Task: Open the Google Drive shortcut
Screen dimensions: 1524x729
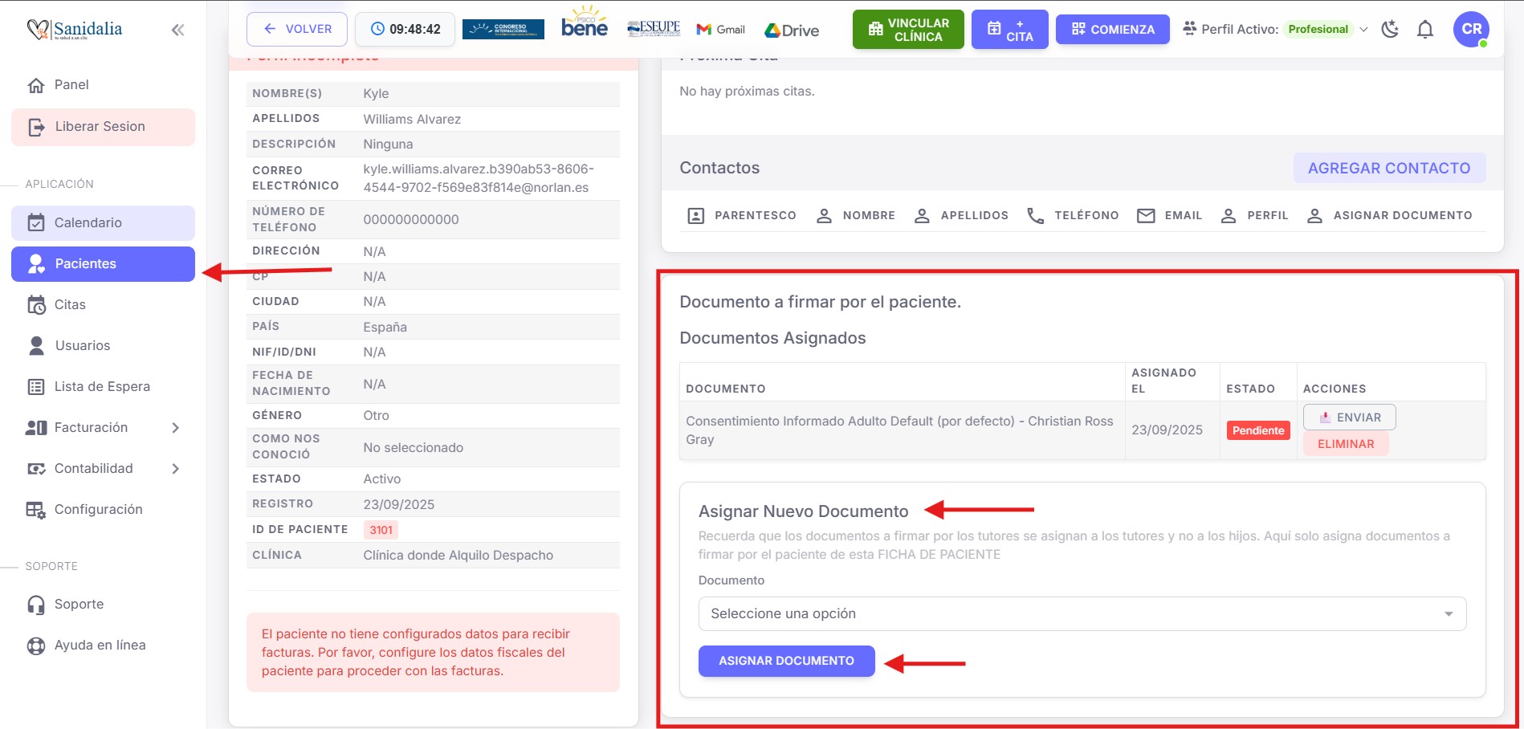Action: click(792, 31)
